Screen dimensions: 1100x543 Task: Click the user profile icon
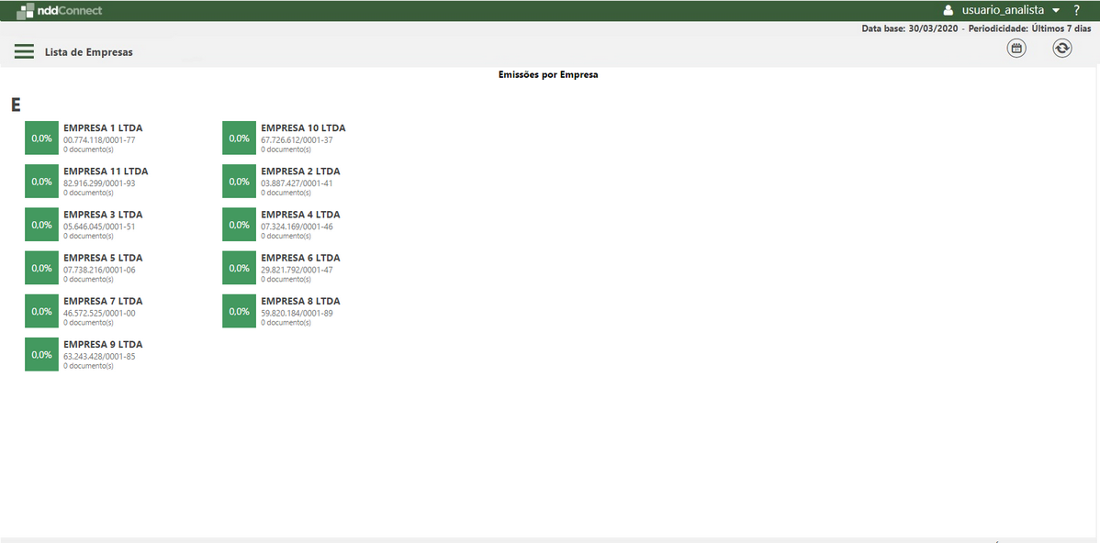coord(947,10)
